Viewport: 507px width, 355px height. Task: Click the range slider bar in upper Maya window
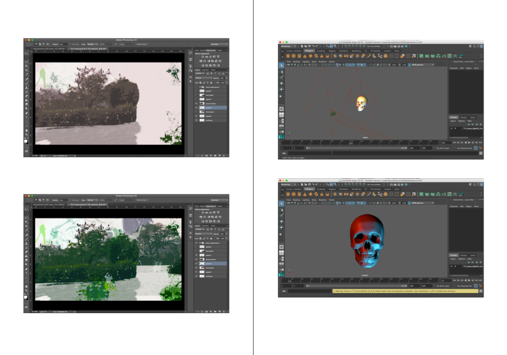356,148
